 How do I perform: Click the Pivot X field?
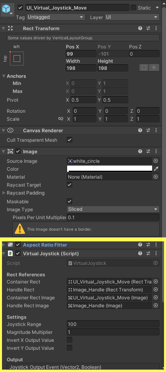coord(83,100)
